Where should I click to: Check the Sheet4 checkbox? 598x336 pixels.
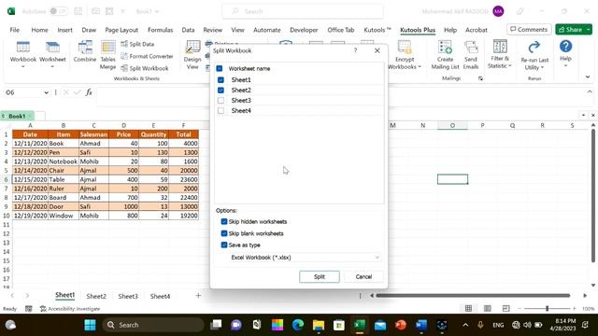[x=221, y=111]
